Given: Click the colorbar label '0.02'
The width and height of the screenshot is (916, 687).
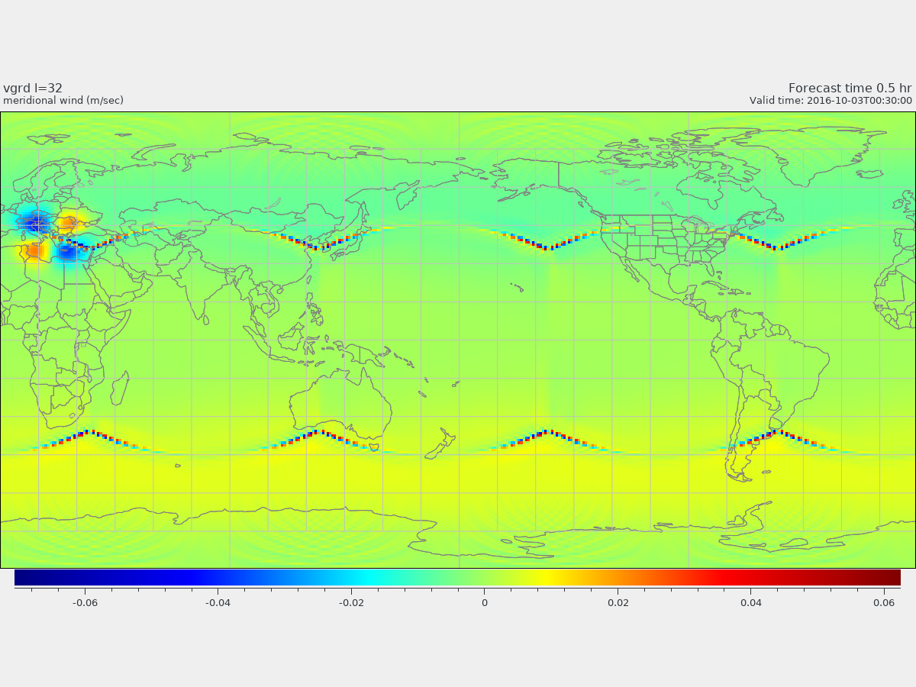Looking at the screenshot, I should coord(618,603).
